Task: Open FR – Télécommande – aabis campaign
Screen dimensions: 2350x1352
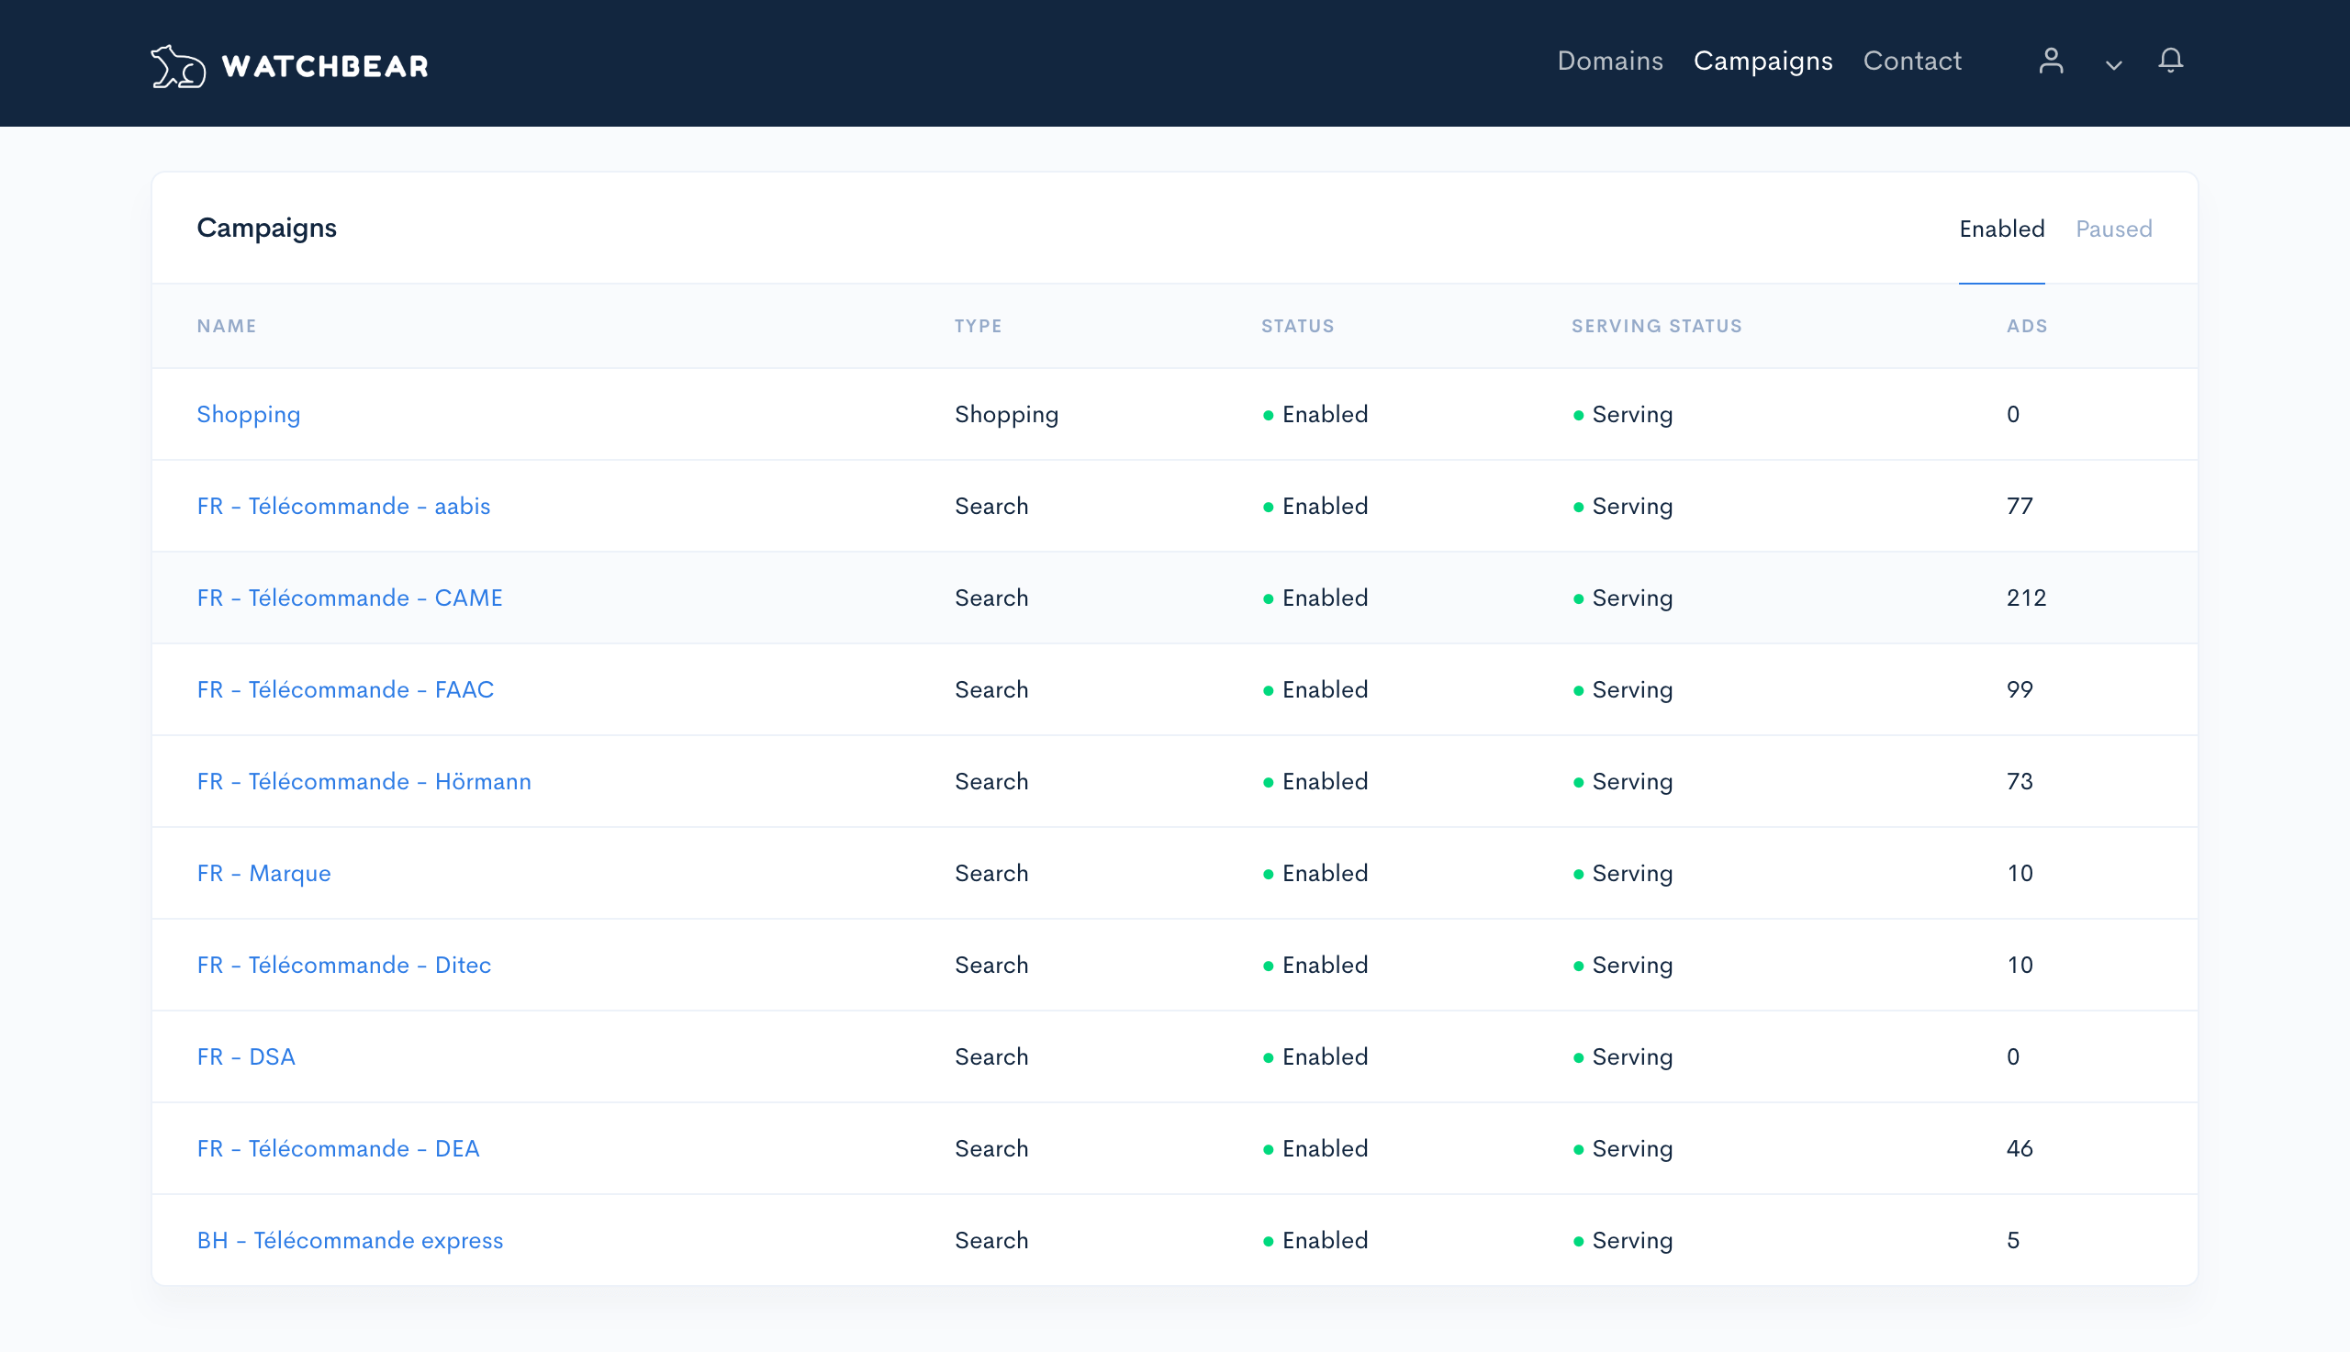Action: 342,506
